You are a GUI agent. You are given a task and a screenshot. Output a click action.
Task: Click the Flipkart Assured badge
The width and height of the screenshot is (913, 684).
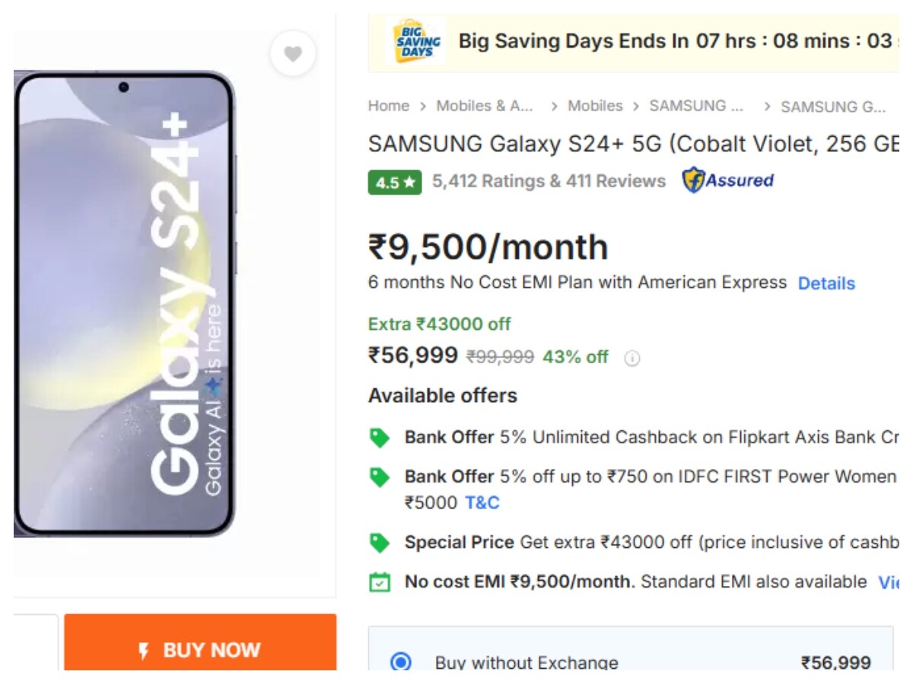[728, 181]
